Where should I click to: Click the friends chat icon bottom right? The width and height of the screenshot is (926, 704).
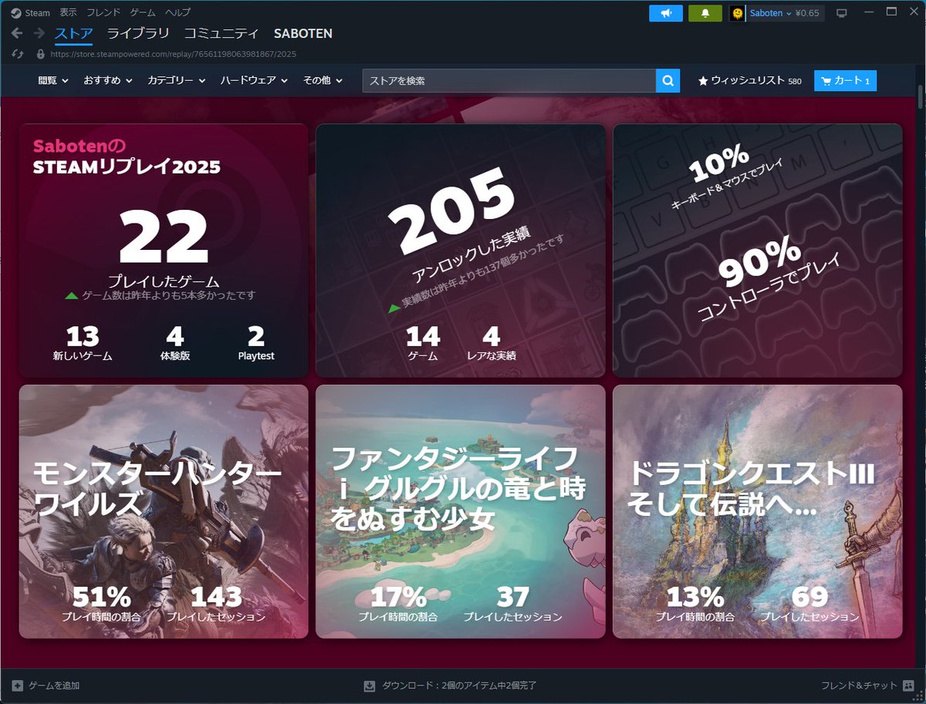pyautogui.click(x=907, y=685)
